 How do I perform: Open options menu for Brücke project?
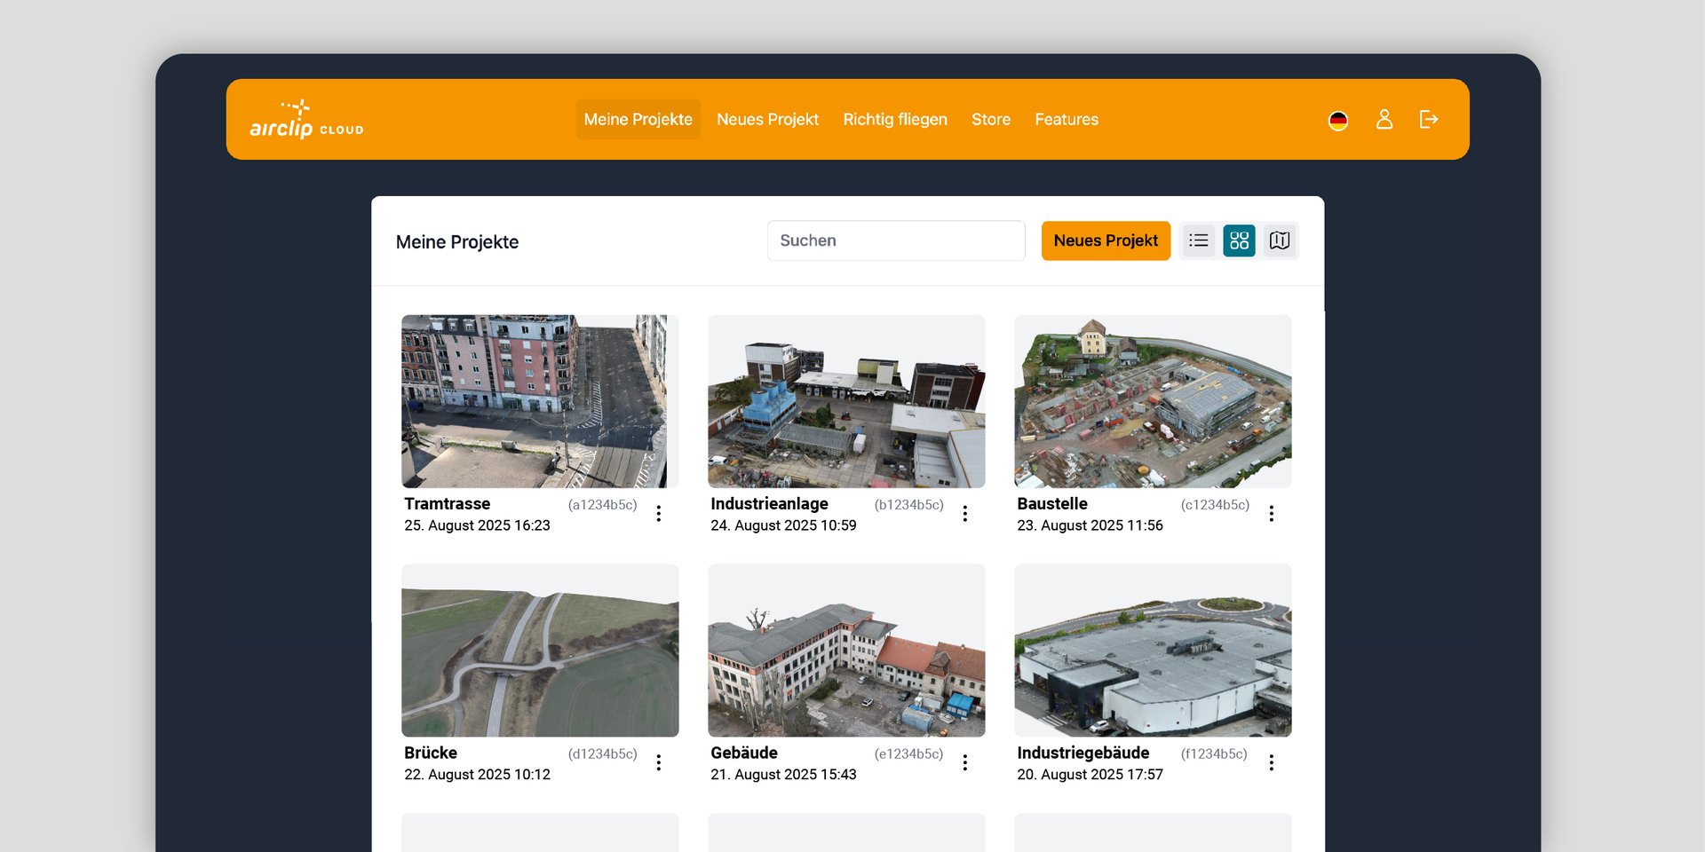click(x=659, y=762)
